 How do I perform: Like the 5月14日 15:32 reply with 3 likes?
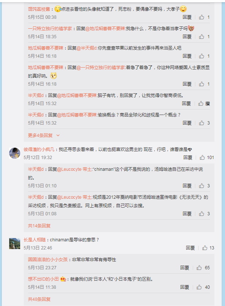202,123
